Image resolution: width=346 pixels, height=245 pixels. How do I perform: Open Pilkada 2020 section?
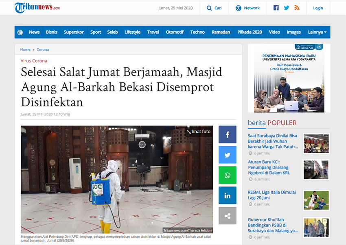(x=250, y=32)
